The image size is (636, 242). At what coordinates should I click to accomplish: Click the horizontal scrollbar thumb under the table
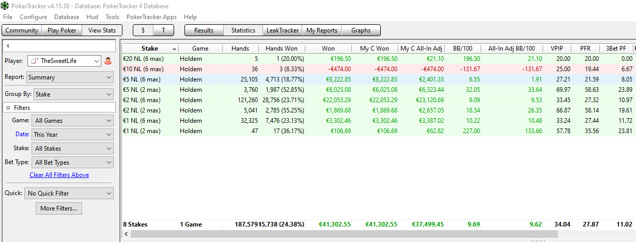pyautogui.click(x=344, y=234)
